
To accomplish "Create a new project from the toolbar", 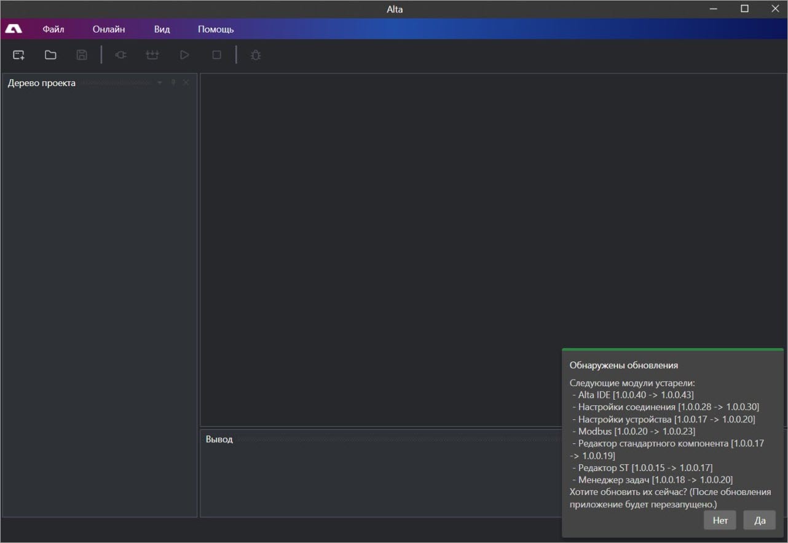I will [x=18, y=55].
